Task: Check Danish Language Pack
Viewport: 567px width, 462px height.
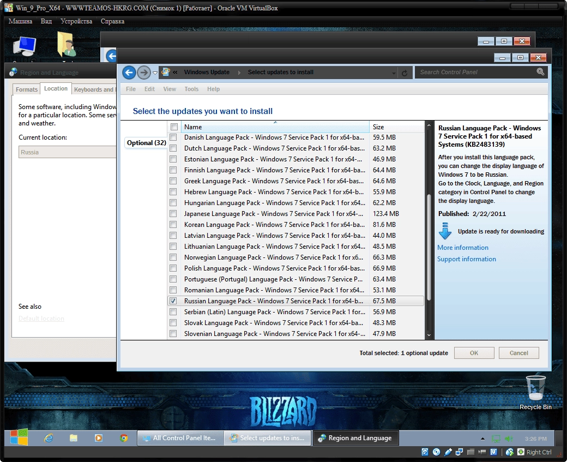Action: pyautogui.click(x=173, y=137)
